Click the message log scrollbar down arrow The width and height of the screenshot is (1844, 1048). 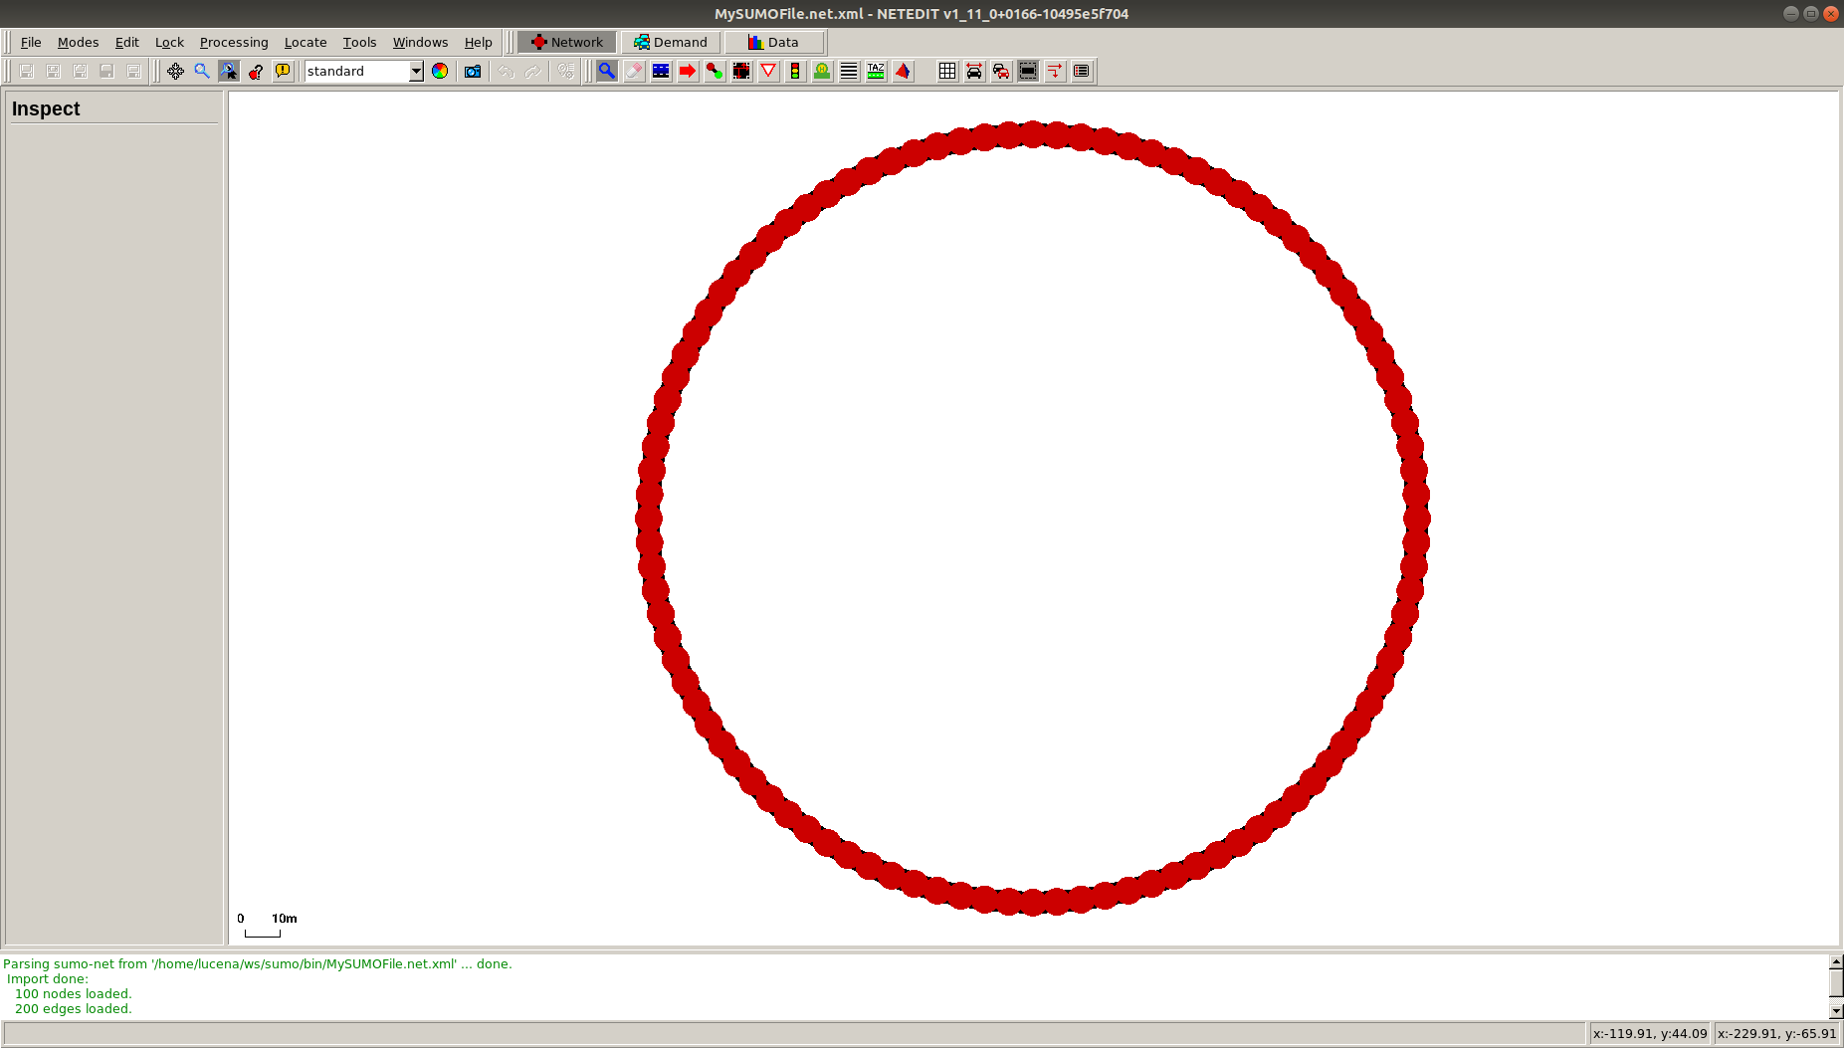[1836, 1011]
